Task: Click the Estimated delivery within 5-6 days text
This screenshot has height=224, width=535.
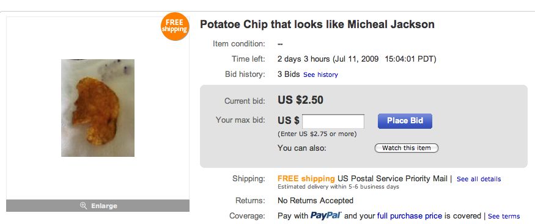Action: pyautogui.click(x=338, y=187)
